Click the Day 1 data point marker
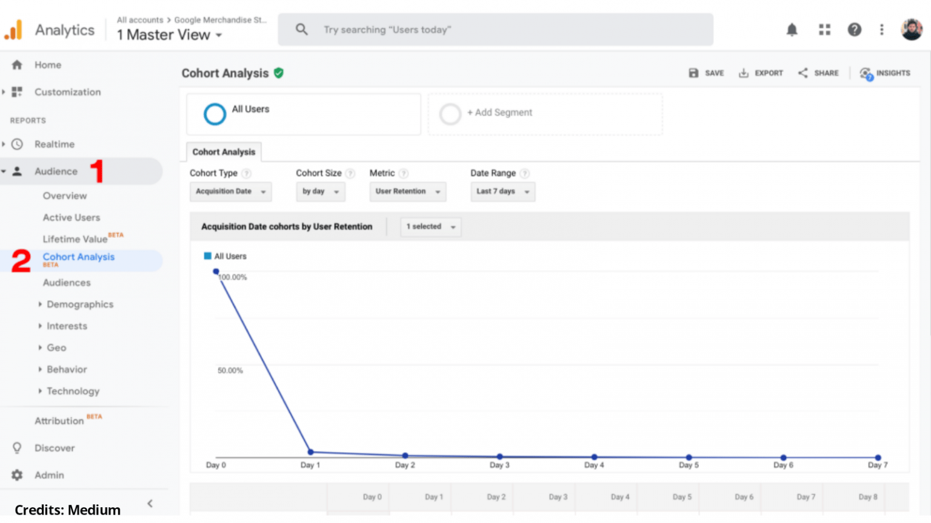The width and height of the screenshot is (931, 523). [310, 451]
